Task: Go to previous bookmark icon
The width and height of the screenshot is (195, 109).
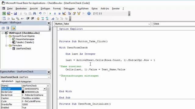Action: coord(62,18)
